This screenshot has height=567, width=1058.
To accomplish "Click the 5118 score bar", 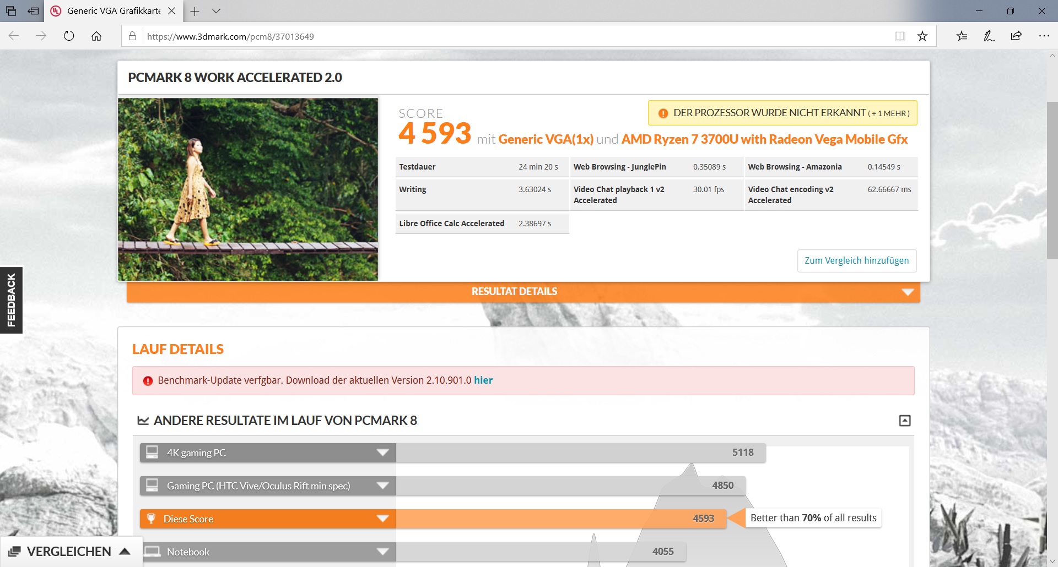I will click(581, 452).
